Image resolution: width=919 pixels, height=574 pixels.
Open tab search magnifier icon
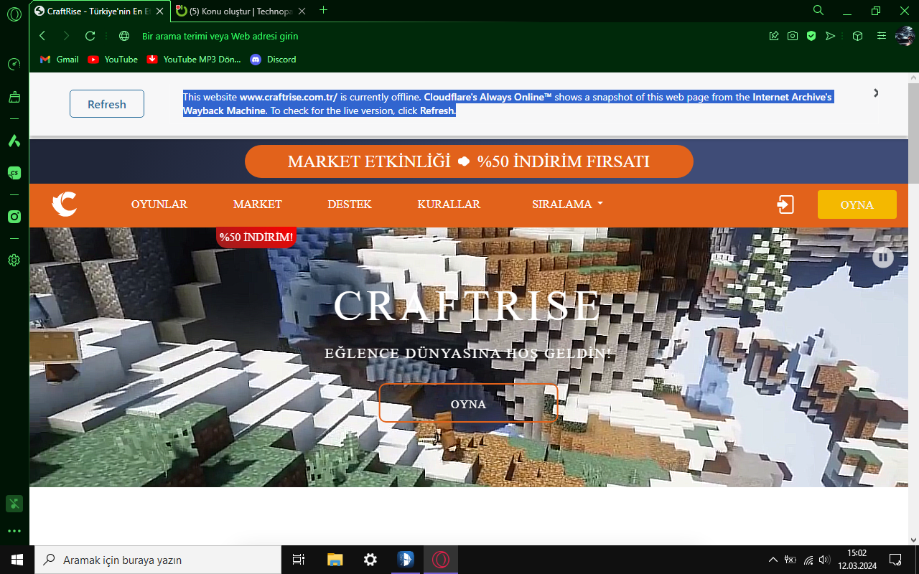[818, 11]
